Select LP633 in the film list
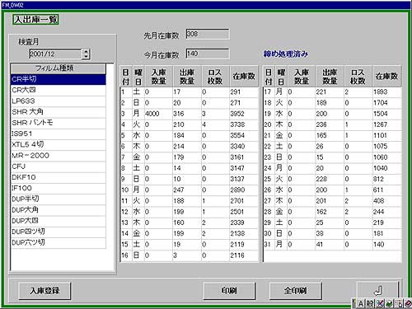Screen dimensions: 412x309 [x=58, y=101]
